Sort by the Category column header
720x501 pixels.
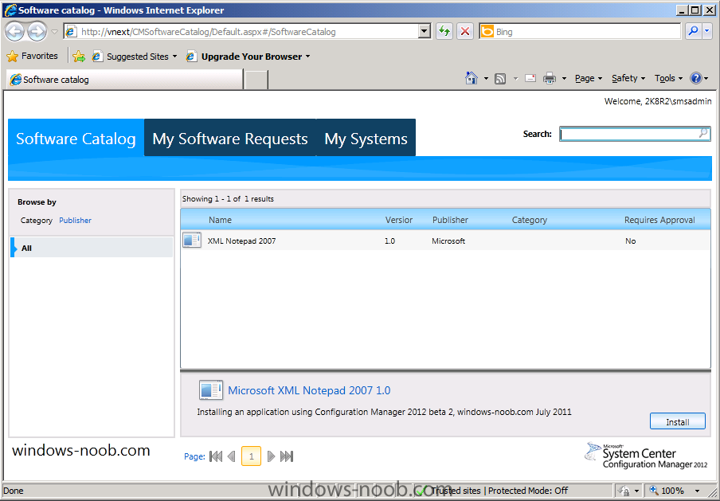[530, 220]
